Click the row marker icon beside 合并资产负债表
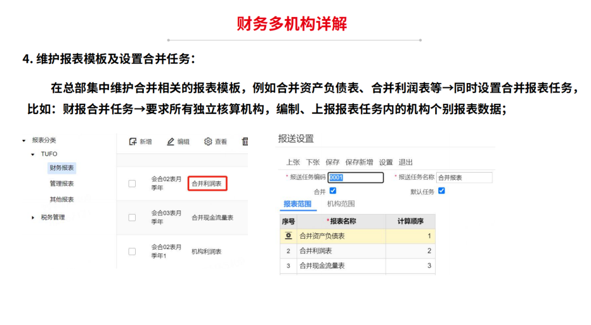Viewport: 591px width, 325px height. pos(288,236)
